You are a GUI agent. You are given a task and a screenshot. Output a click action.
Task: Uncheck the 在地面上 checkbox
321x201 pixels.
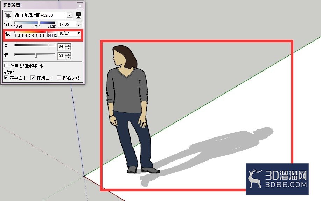click(x=32, y=78)
